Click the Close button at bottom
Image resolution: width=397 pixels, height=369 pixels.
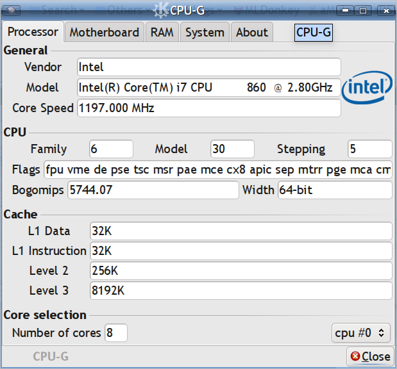[370, 357]
